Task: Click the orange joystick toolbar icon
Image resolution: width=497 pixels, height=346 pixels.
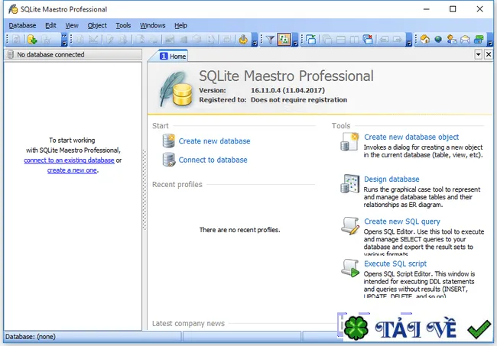Action: [243, 40]
